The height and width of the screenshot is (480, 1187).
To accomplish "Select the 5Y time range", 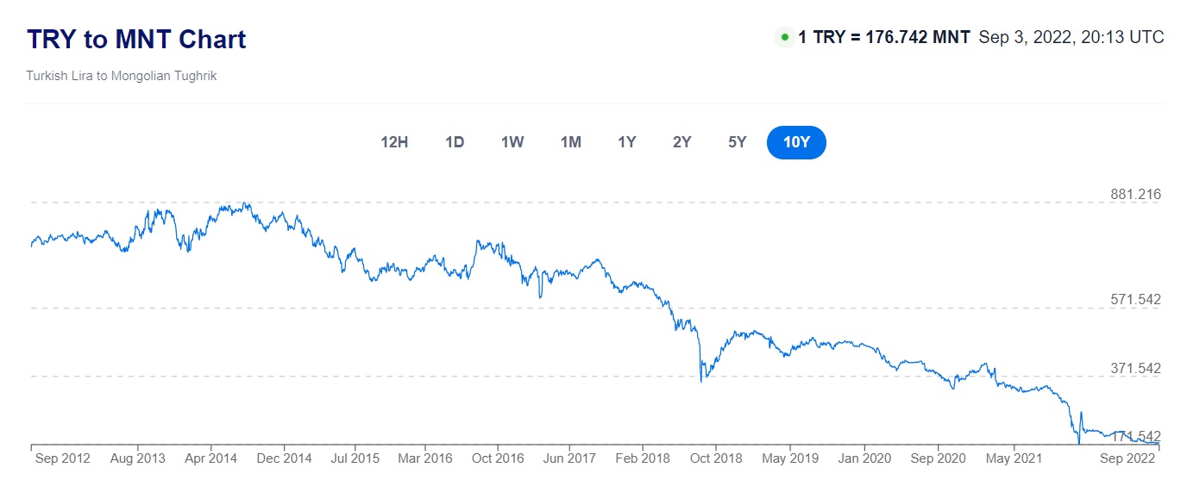I will coord(737,142).
